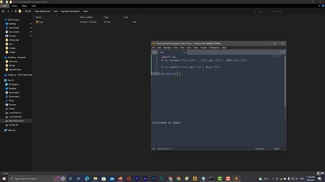The width and height of the screenshot is (325, 182).
Task: Open the Explorer Home ribbon tab
Action: click(x=14, y=6)
